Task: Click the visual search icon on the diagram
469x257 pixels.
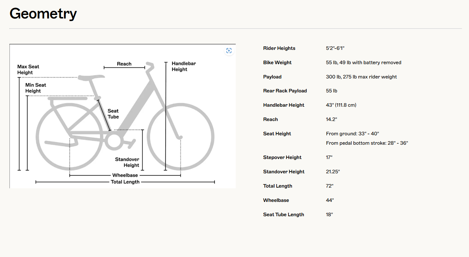Action: tap(229, 51)
